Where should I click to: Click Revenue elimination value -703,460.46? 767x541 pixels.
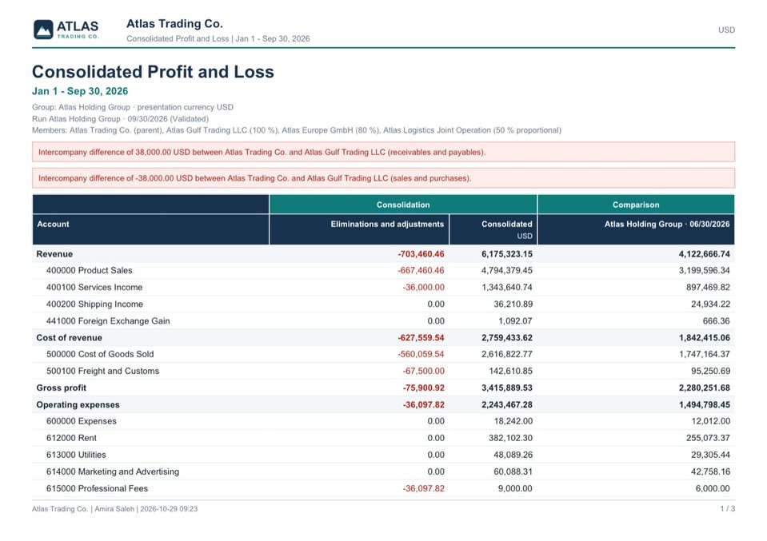[421, 254]
